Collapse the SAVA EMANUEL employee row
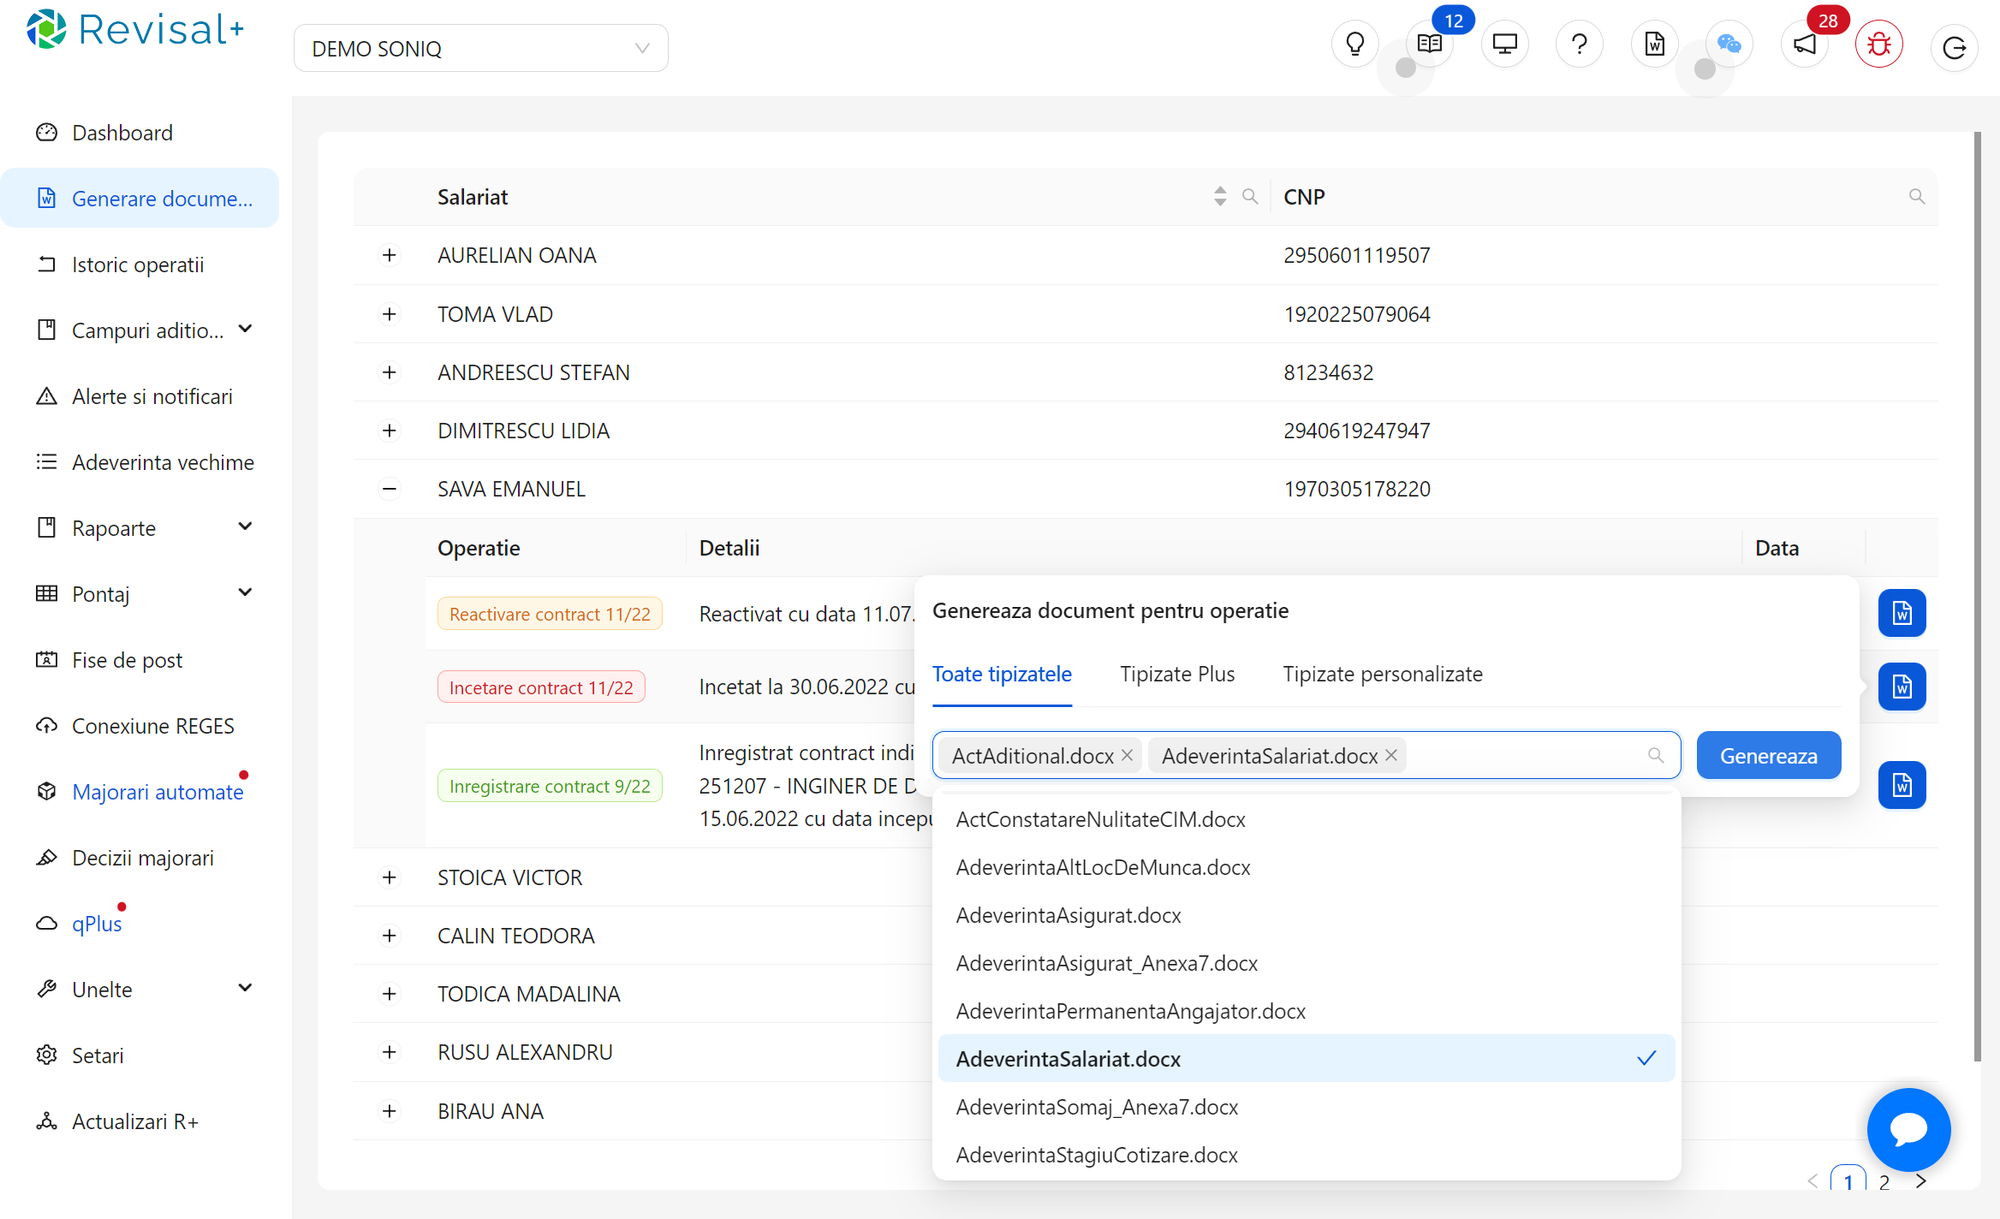 pyautogui.click(x=390, y=488)
